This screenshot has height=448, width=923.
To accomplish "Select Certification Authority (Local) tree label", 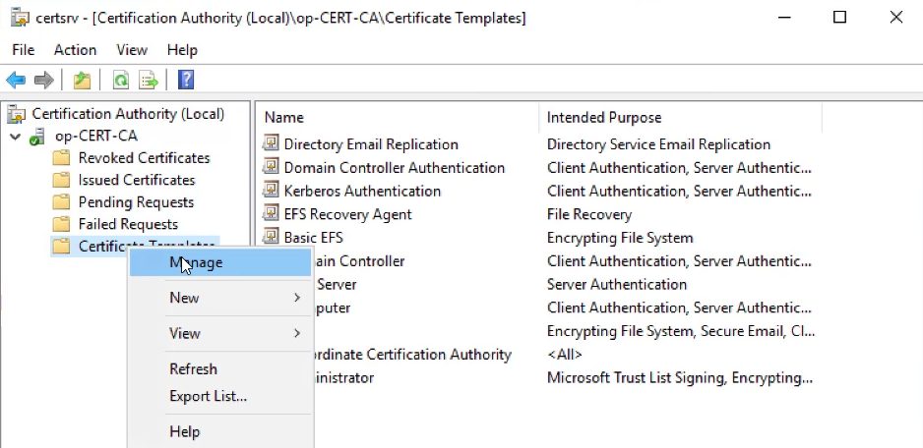I will 128,114.
